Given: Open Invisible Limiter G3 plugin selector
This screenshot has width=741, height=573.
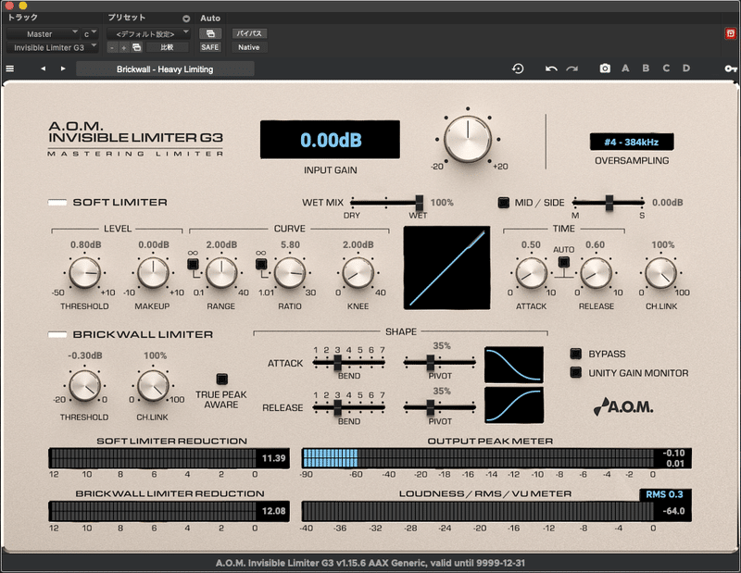Looking at the screenshot, I should pyautogui.click(x=53, y=48).
